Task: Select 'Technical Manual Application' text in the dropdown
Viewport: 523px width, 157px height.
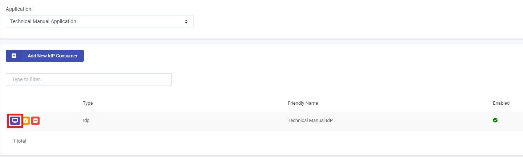Action: (x=43, y=21)
